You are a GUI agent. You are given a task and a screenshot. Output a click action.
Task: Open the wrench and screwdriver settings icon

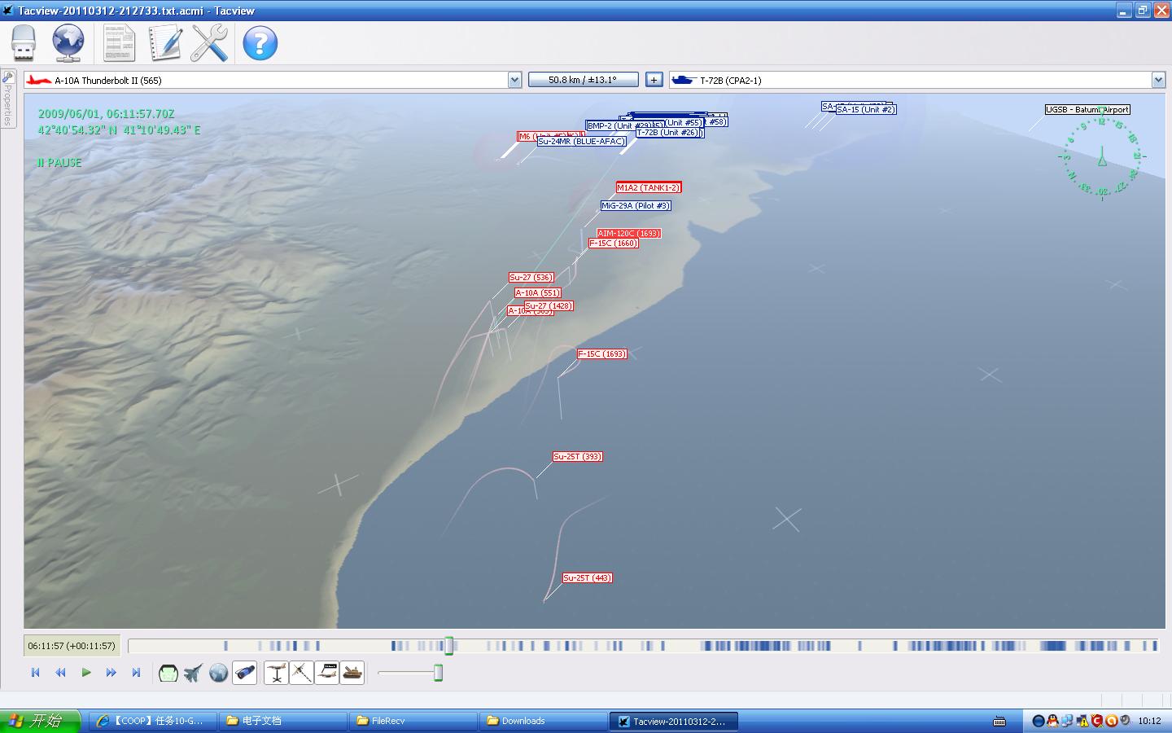tap(210, 43)
